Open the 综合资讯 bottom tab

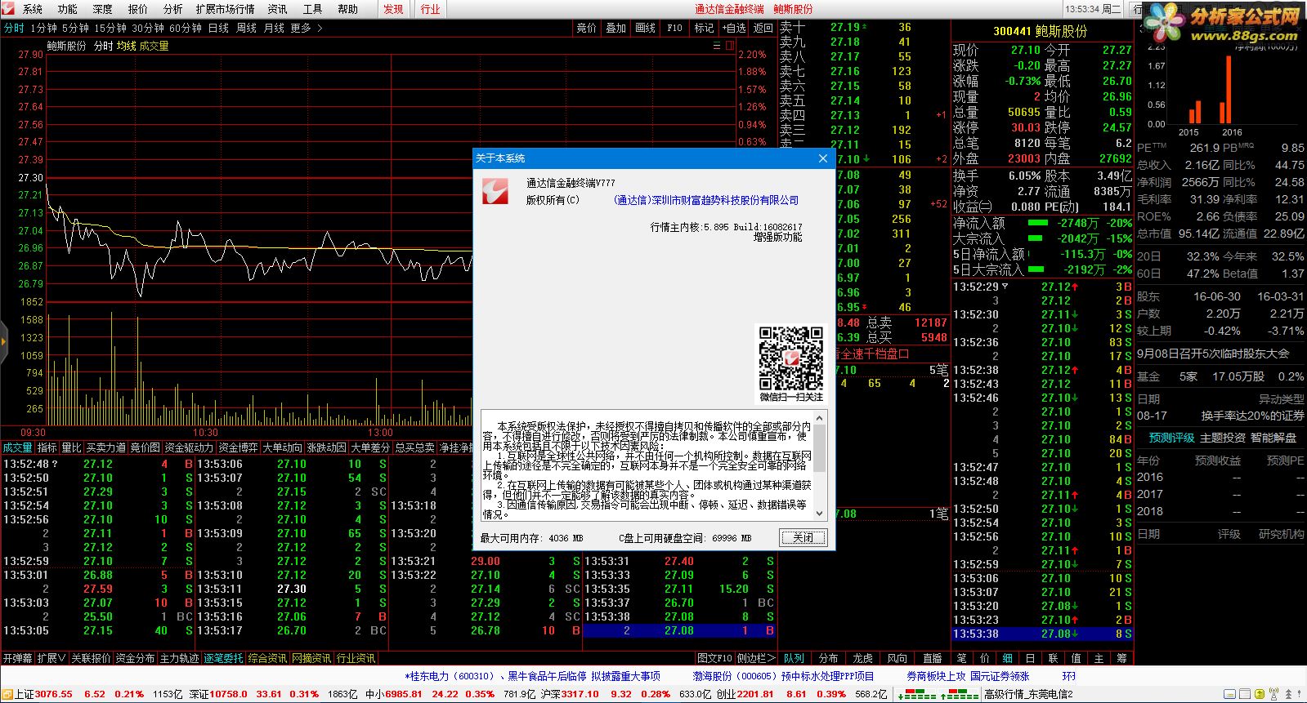[x=267, y=658]
